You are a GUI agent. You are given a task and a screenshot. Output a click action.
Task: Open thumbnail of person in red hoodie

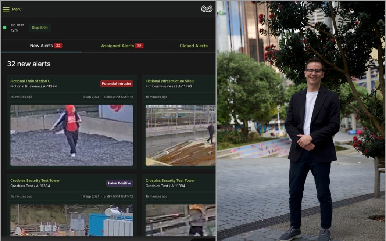click(72, 135)
